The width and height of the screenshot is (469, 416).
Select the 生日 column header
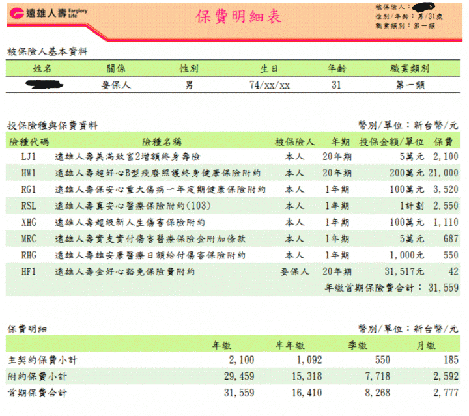click(269, 69)
